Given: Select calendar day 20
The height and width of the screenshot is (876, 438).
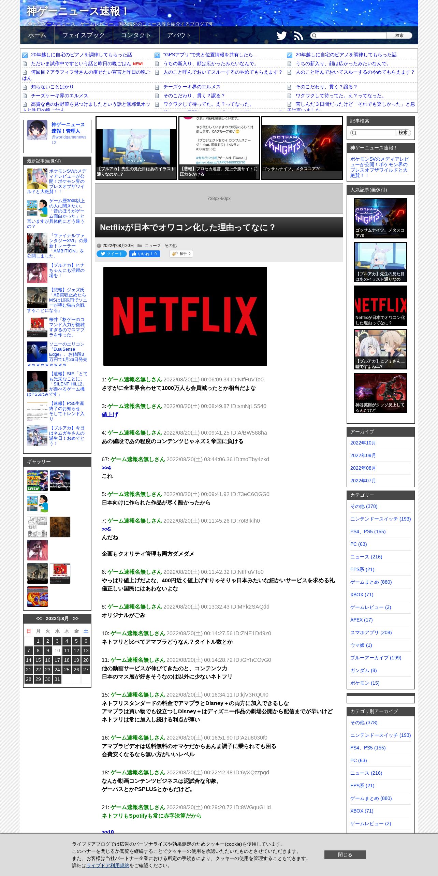Looking at the screenshot, I should point(86,660).
